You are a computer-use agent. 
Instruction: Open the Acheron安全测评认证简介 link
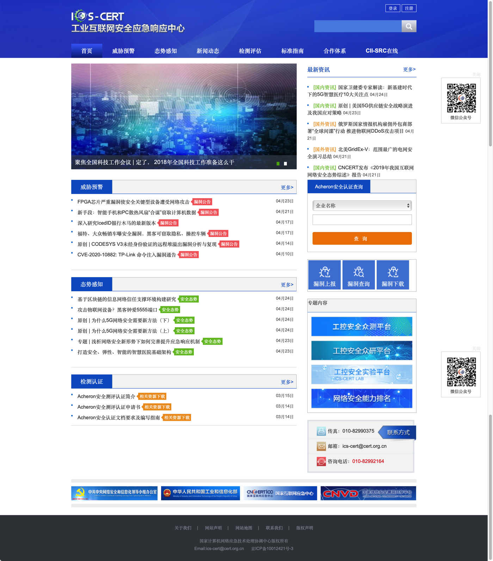(x=106, y=396)
